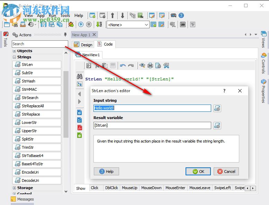Open the View menu
269x205 pixels.
[28, 16]
